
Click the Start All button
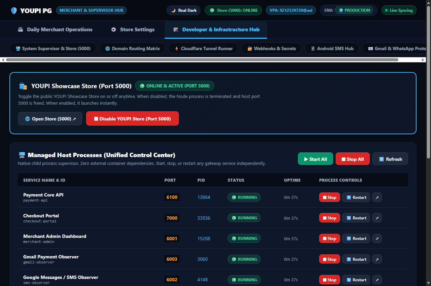(x=315, y=159)
